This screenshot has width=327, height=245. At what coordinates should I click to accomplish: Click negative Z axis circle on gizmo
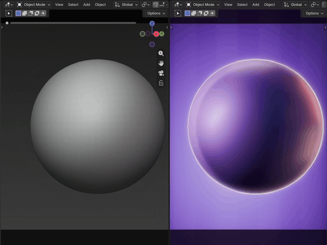pyautogui.click(x=152, y=44)
